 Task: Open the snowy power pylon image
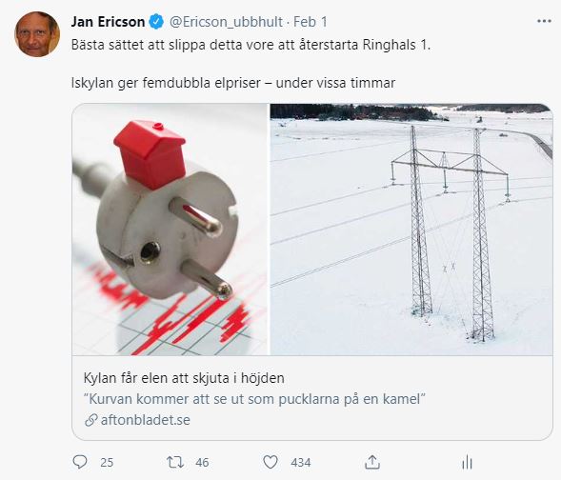pos(411,230)
